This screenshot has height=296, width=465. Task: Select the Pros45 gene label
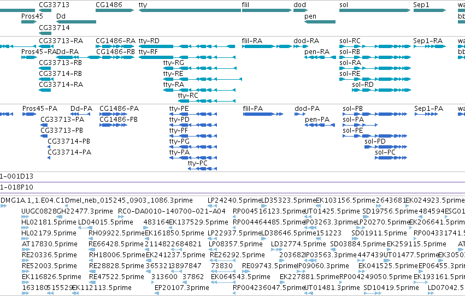[32, 16]
